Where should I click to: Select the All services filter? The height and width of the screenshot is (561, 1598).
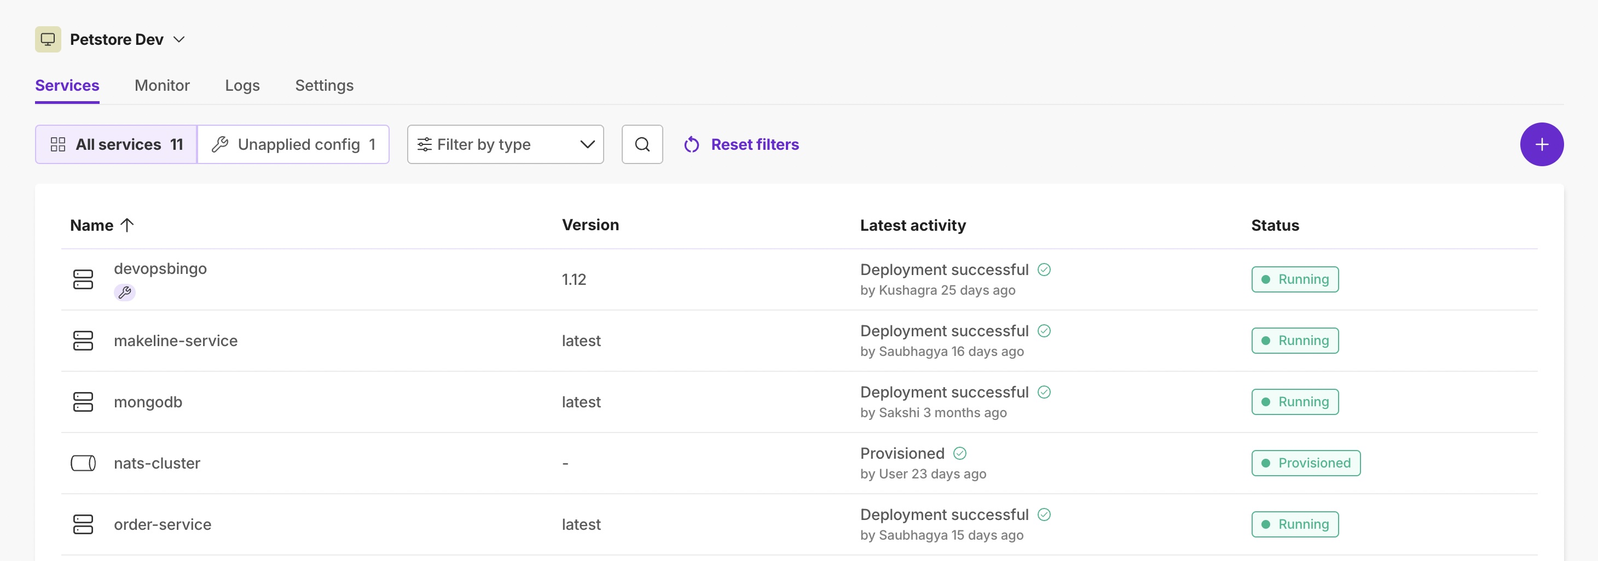click(116, 144)
